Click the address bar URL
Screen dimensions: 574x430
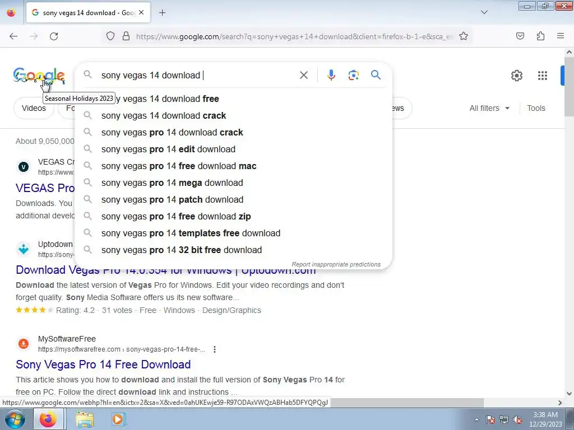pos(295,36)
